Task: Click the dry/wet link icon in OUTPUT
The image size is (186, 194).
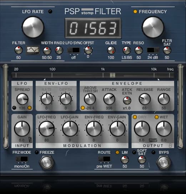Action: [x=153, y=140]
